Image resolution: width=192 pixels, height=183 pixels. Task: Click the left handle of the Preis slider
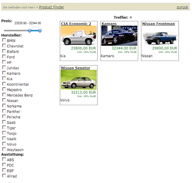[x=30, y=31]
